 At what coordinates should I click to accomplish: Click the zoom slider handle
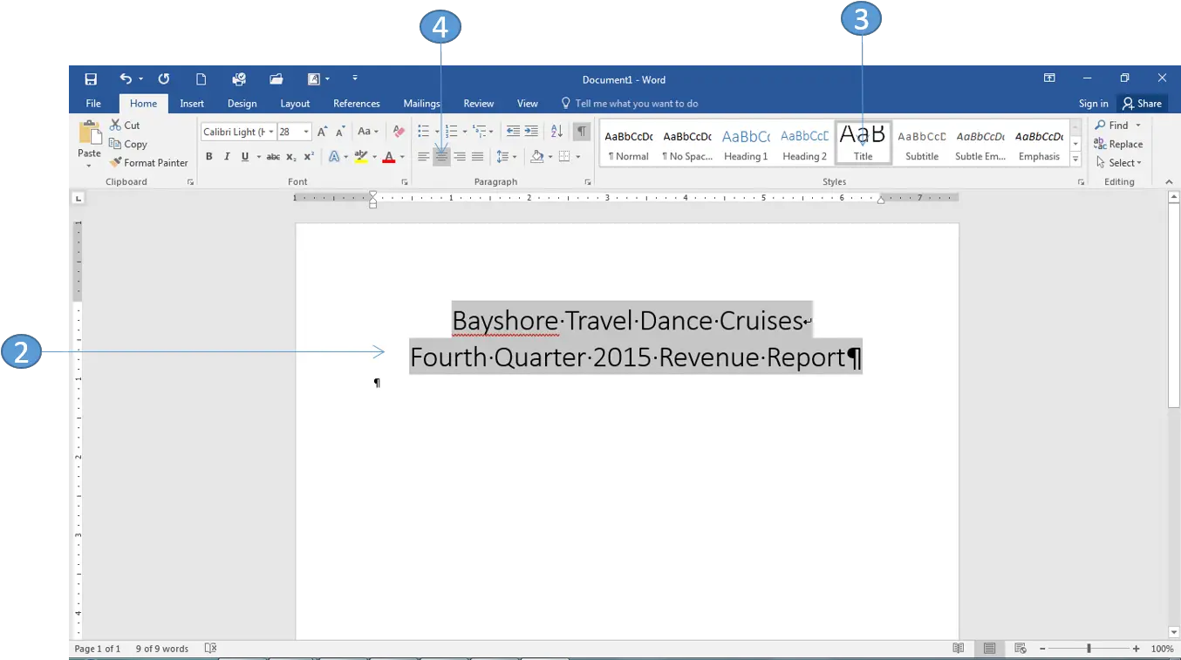click(x=1089, y=649)
